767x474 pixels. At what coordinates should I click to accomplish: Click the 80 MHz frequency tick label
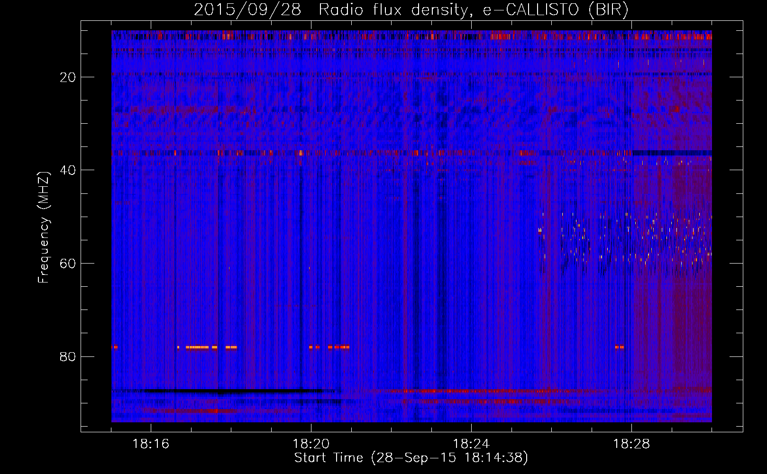coord(68,356)
